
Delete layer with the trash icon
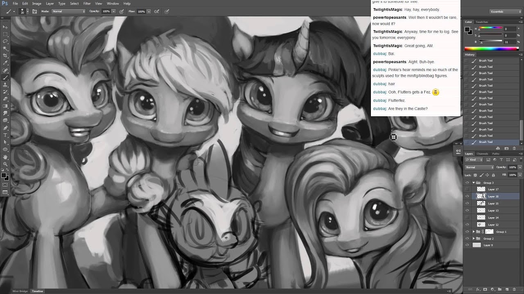[x=514, y=290]
